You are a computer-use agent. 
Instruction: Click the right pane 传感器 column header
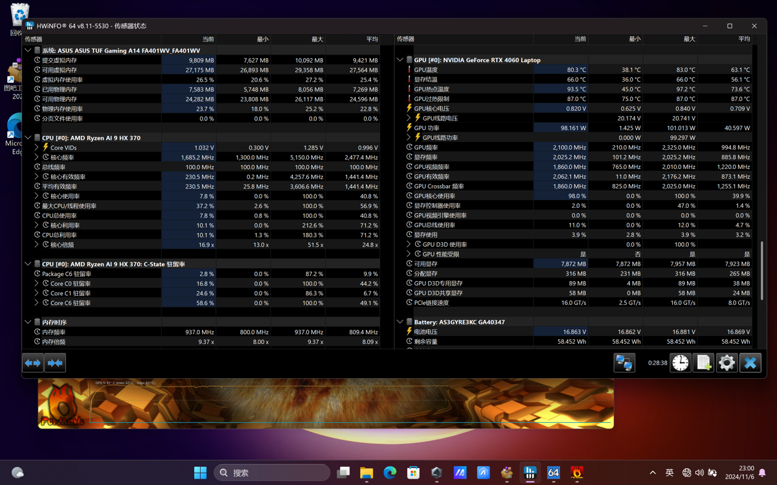(x=464, y=39)
